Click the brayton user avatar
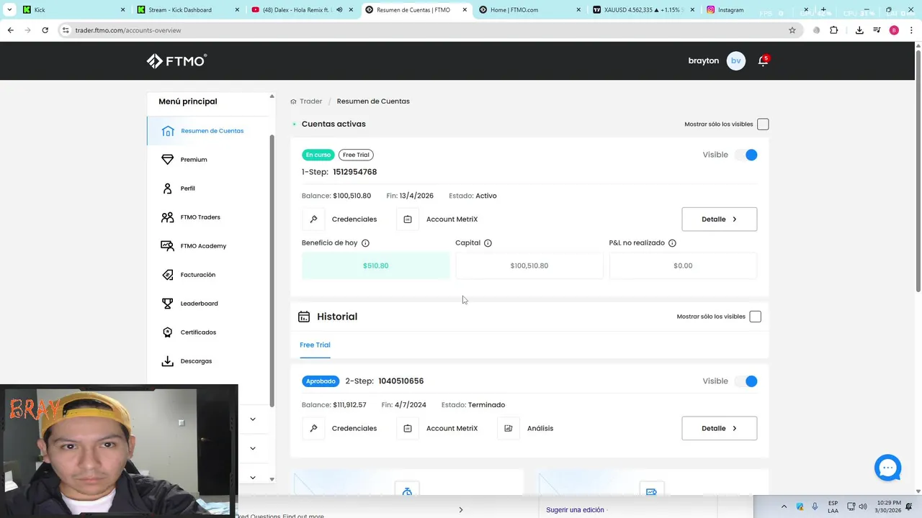922x518 pixels. click(735, 60)
